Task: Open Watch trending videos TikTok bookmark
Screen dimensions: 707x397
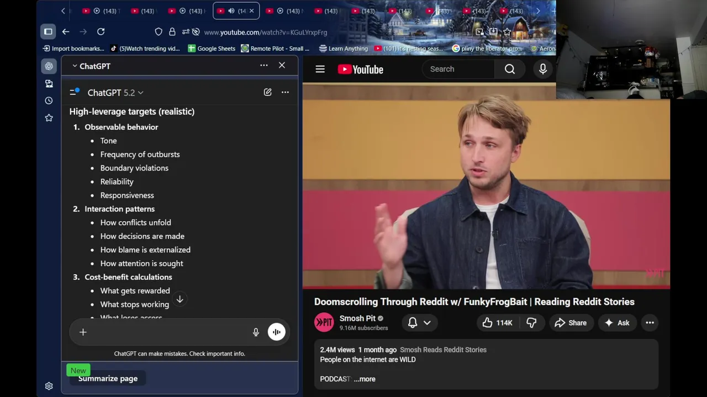Action: click(x=145, y=49)
